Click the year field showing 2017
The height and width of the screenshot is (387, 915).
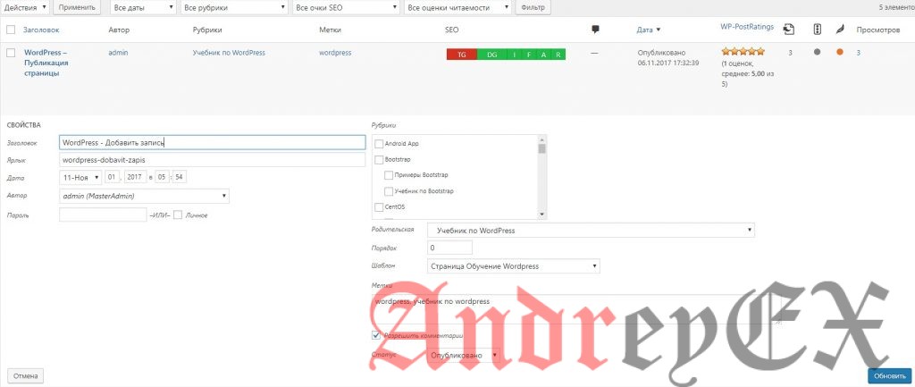click(135, 177)
